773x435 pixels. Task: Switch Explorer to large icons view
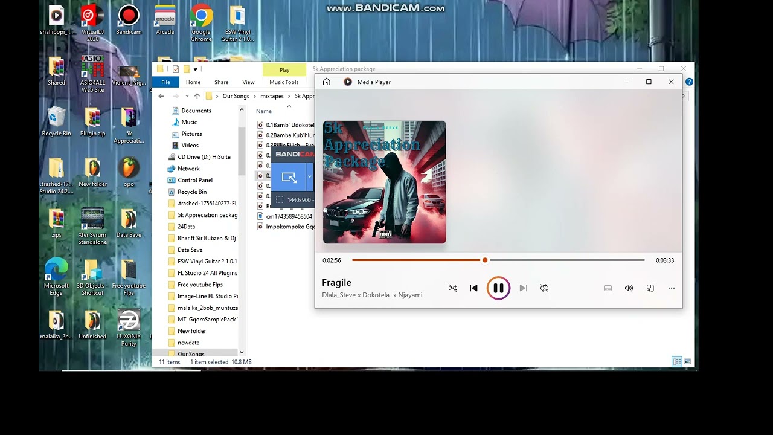tap(687, 362)
